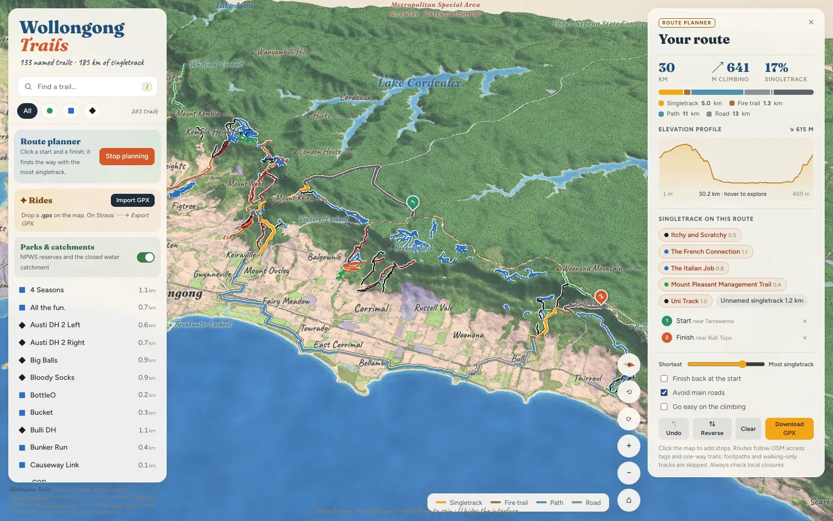833x521 pixels.
Task: Select The Italian Job chip
Action: (x=693, y=268)
